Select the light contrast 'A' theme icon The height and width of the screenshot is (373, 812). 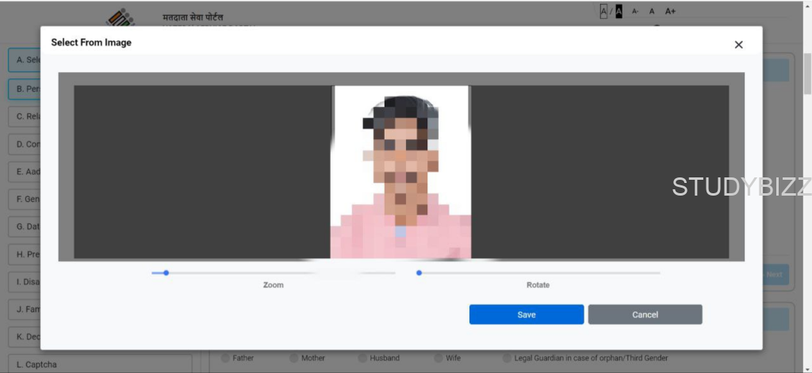(x=603, y=11)
